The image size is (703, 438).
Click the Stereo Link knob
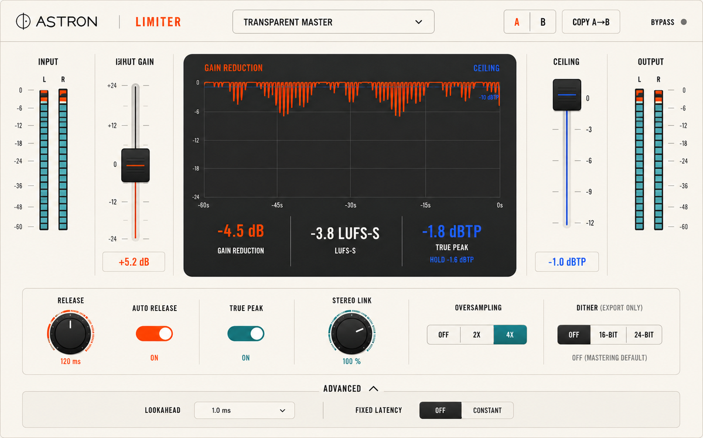click(x=351, y=333)
